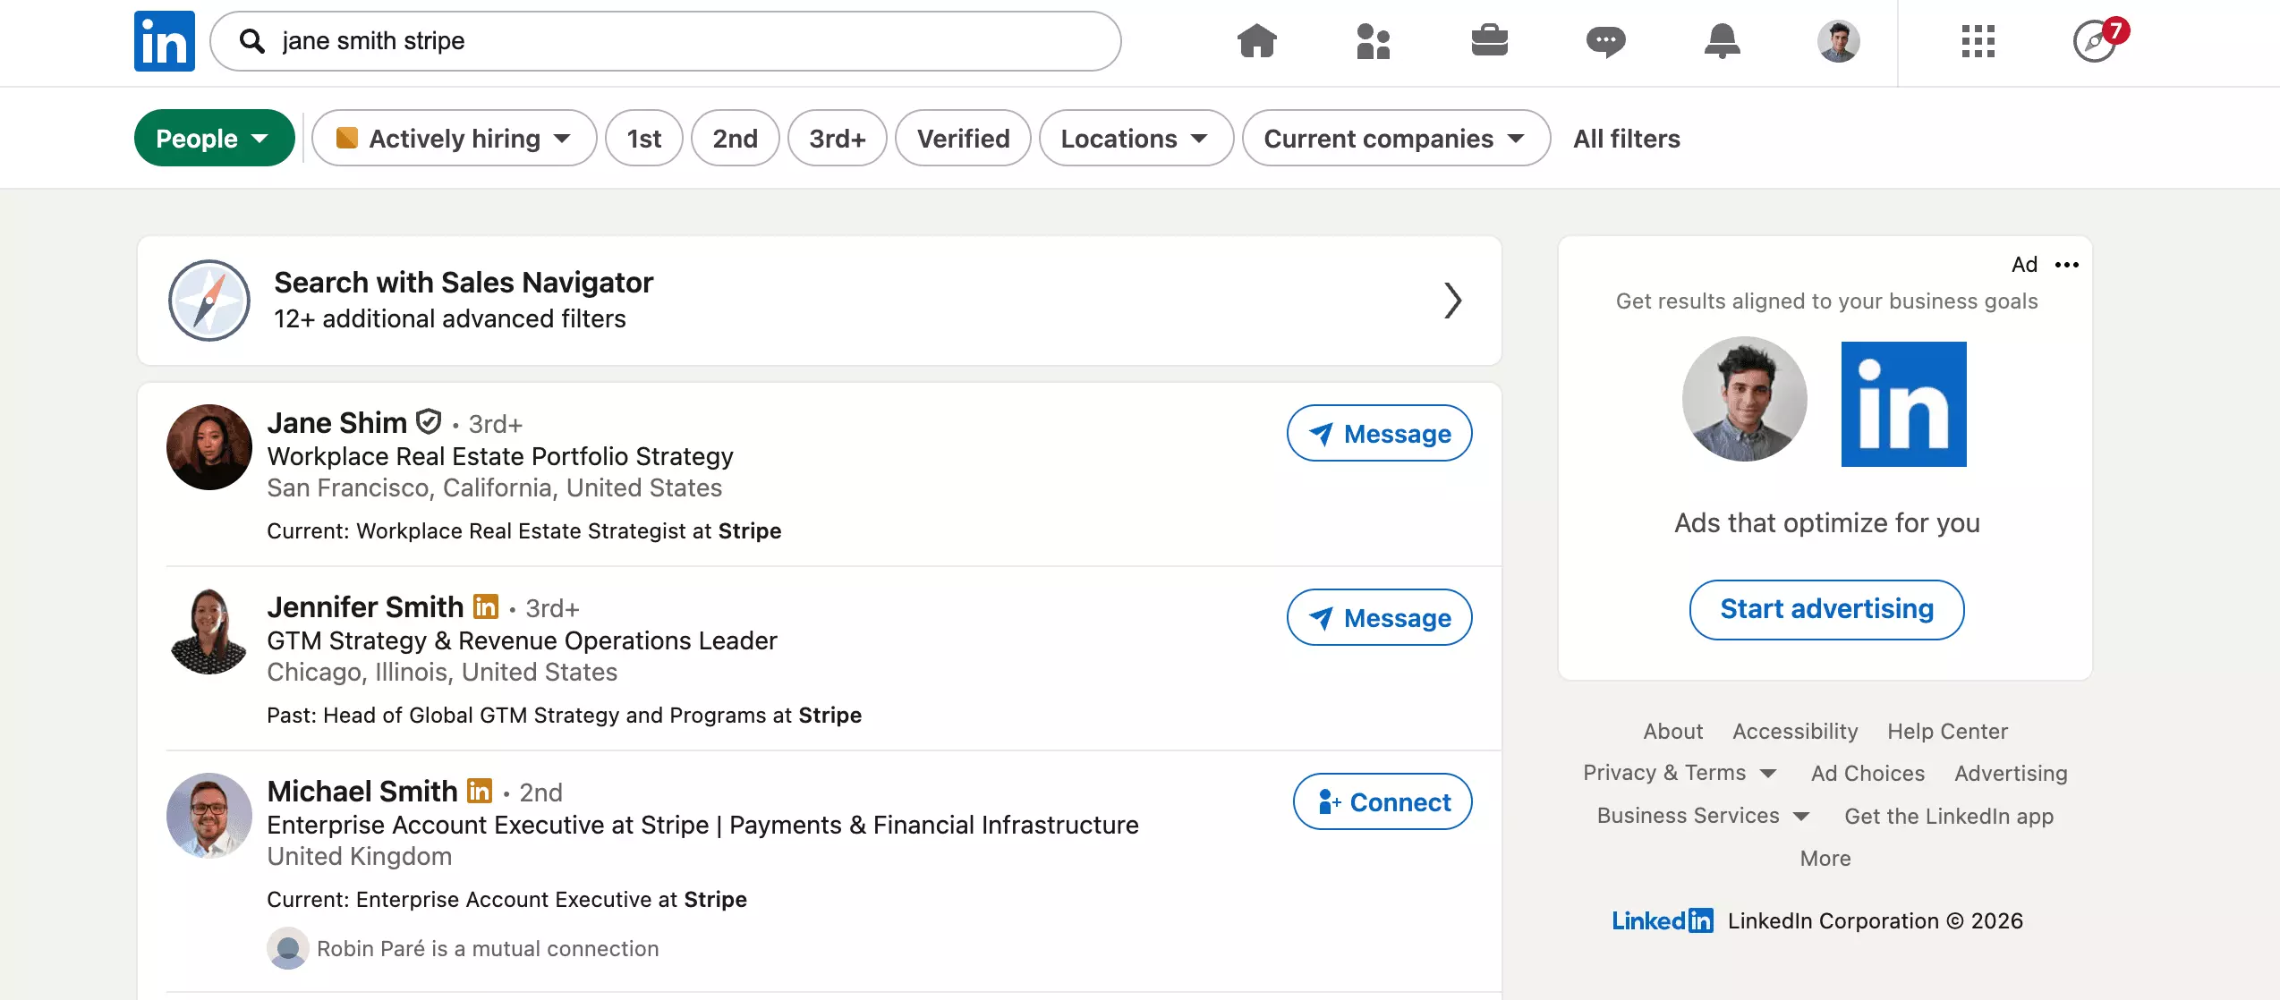Expand the People filter dropdown
The height and width of the screenshot is (1000, 2280).
tap(215, 139)
